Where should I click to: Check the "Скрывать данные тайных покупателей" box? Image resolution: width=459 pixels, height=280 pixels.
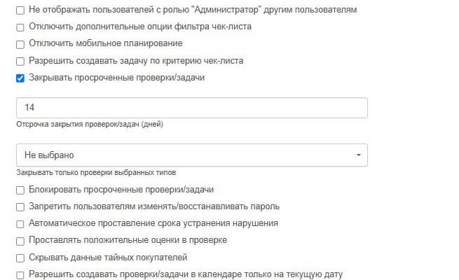(x=20, y=258)
